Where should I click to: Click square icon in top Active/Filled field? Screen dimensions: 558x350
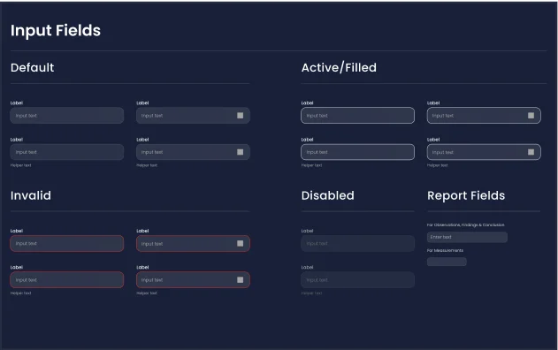point(531,115)
